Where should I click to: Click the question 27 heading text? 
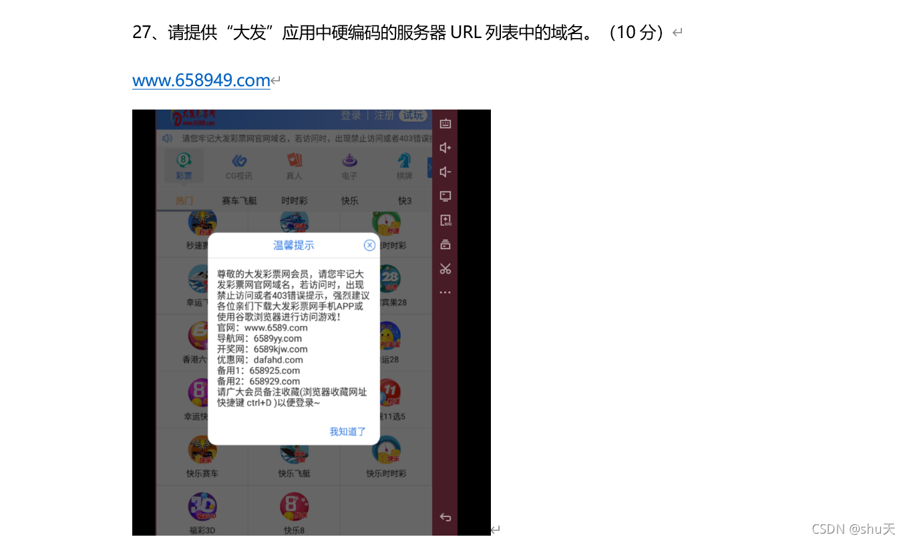[x=402, y=32]
